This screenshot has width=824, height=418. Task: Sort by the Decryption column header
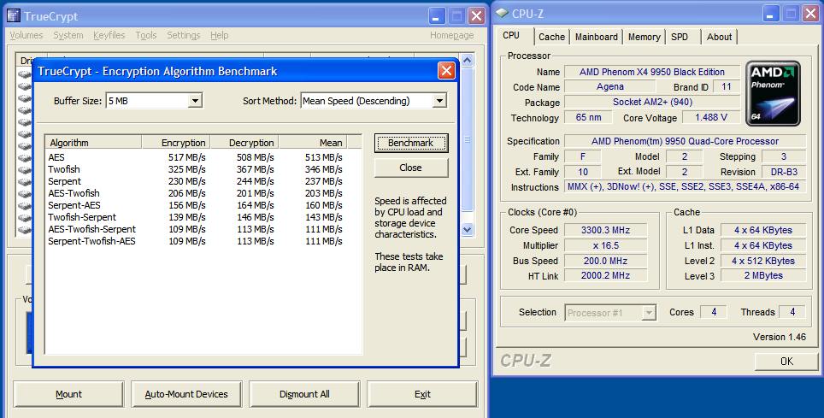pyautogui.click(x=244, y=143)
